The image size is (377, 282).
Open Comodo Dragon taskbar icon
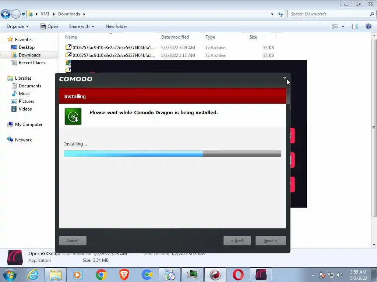[x=215, y=275]
